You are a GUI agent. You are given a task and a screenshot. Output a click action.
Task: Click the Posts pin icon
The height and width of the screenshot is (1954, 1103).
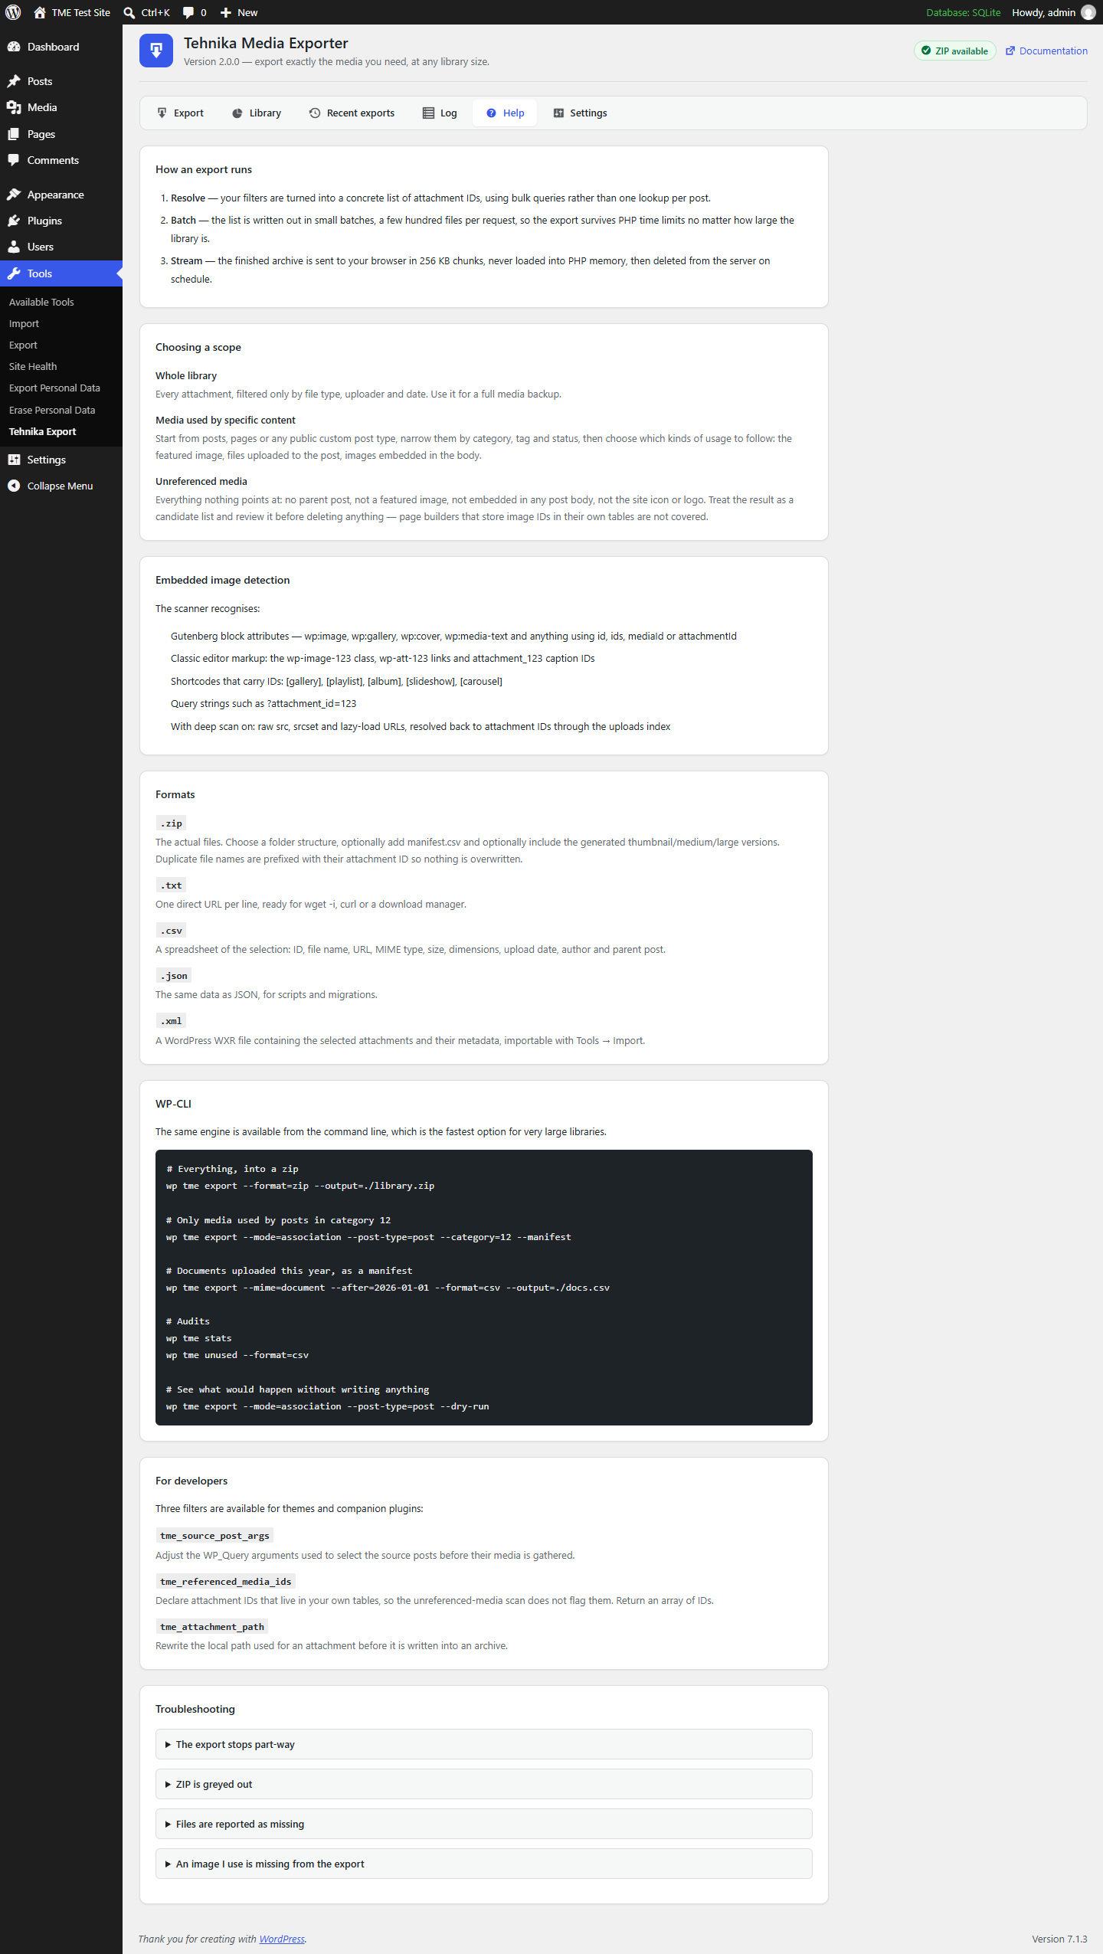14,81
